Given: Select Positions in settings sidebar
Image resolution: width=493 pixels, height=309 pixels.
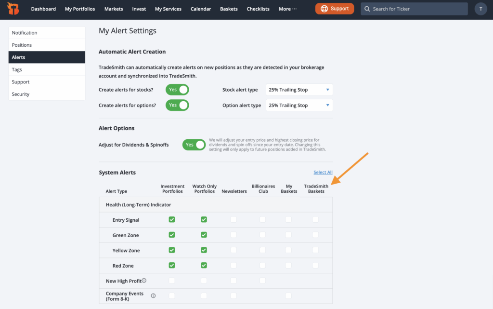Looking at the screenshot, I should click(x=47, y=45).
